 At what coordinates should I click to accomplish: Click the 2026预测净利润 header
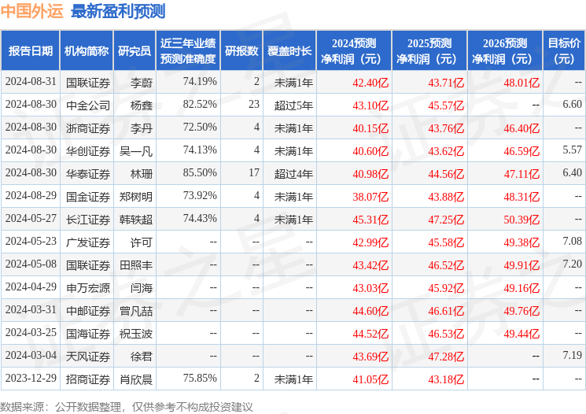click(505, 51)
